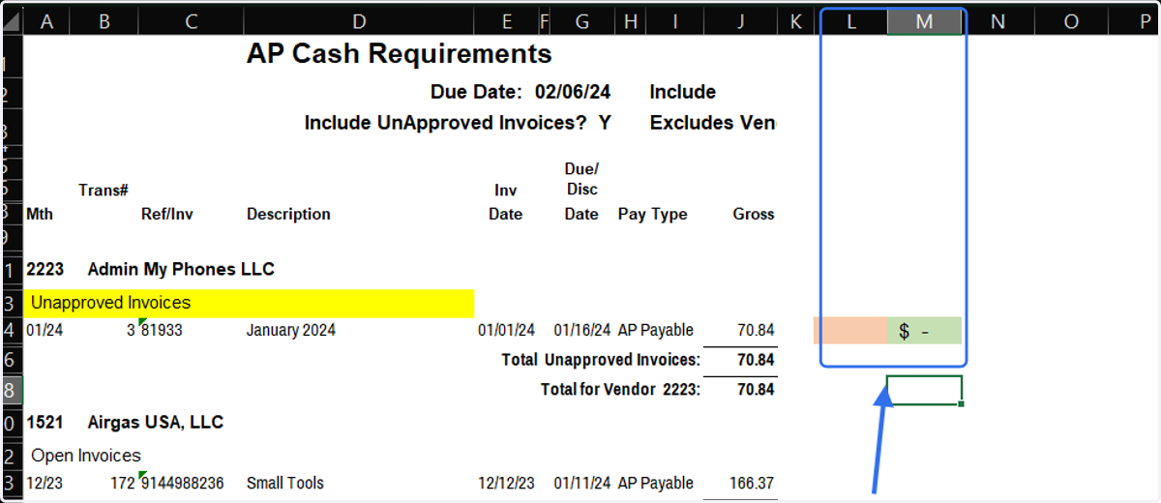The image size is (1161, 503).
Task: Select column L header
Action: 851,21
